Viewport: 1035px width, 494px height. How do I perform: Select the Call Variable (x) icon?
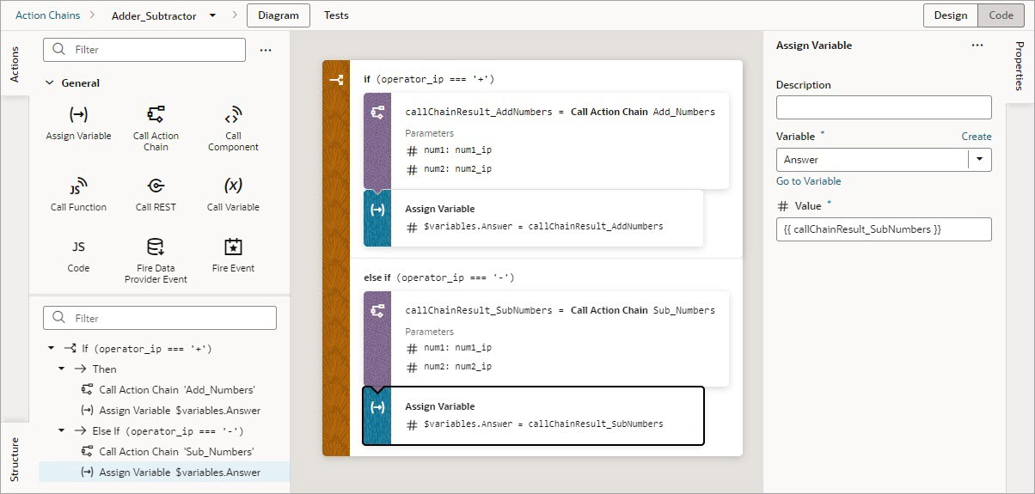coord(233,186)
